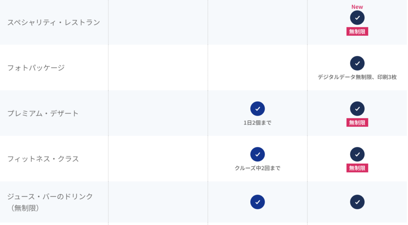Click the クルーズ中2回まで note text
This screenshot has width=408, height=225.
click(257, 168)
